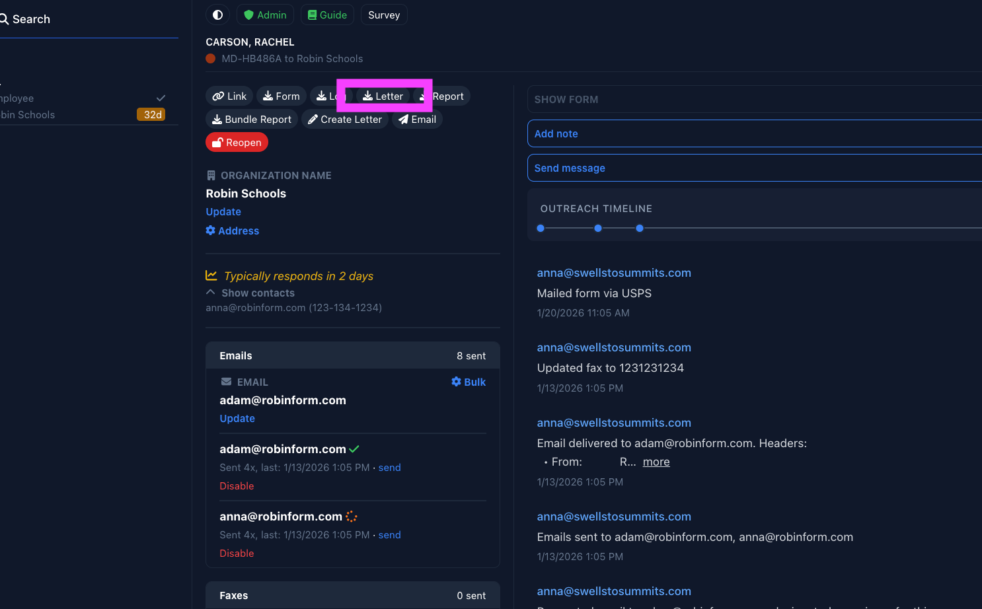The width and height of the screenshot is (982, 609).
Task: Click the Add note field
Action: 755,133
